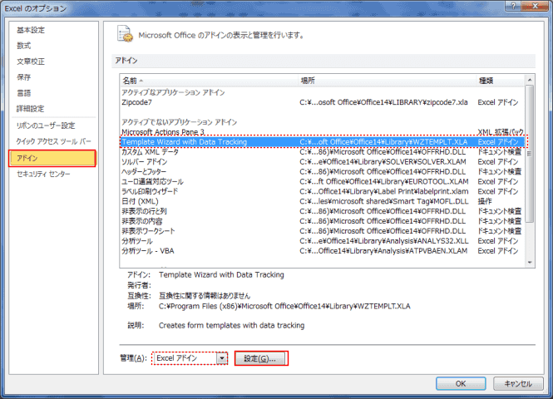
Task: Select Microsoft Actions Pane 3 row
Action: 323,132
